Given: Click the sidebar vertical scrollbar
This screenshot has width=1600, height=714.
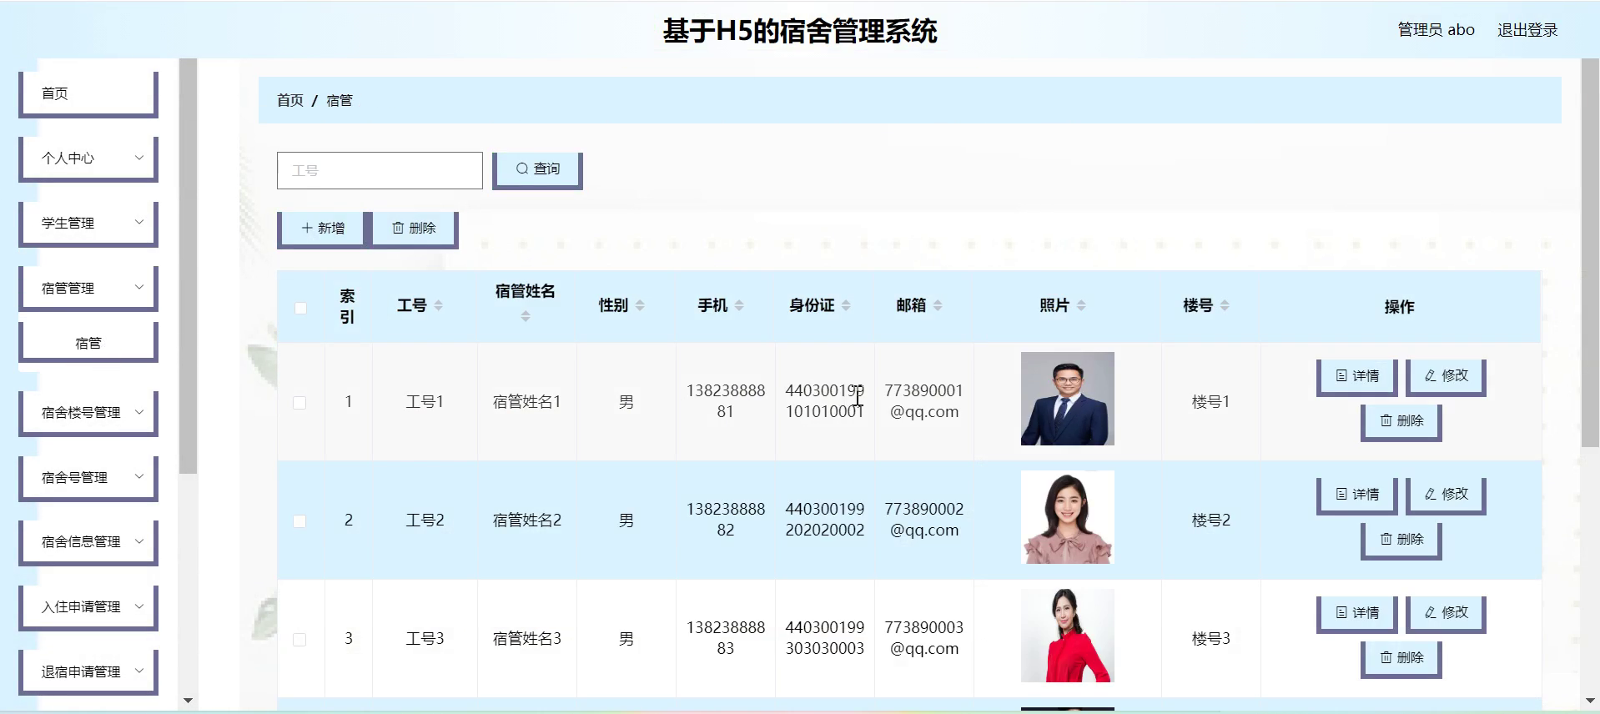Looking at the screenshot, I should [x=188, y=267].
